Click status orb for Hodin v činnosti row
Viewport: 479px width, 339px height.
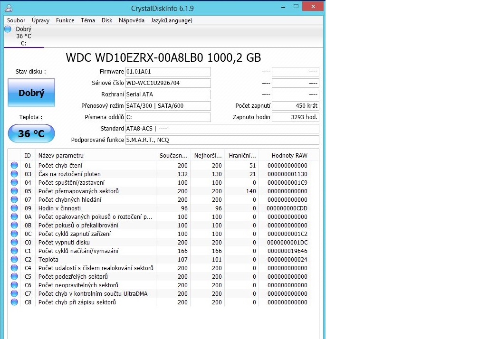pyautogui.click(x=14, y=208)
